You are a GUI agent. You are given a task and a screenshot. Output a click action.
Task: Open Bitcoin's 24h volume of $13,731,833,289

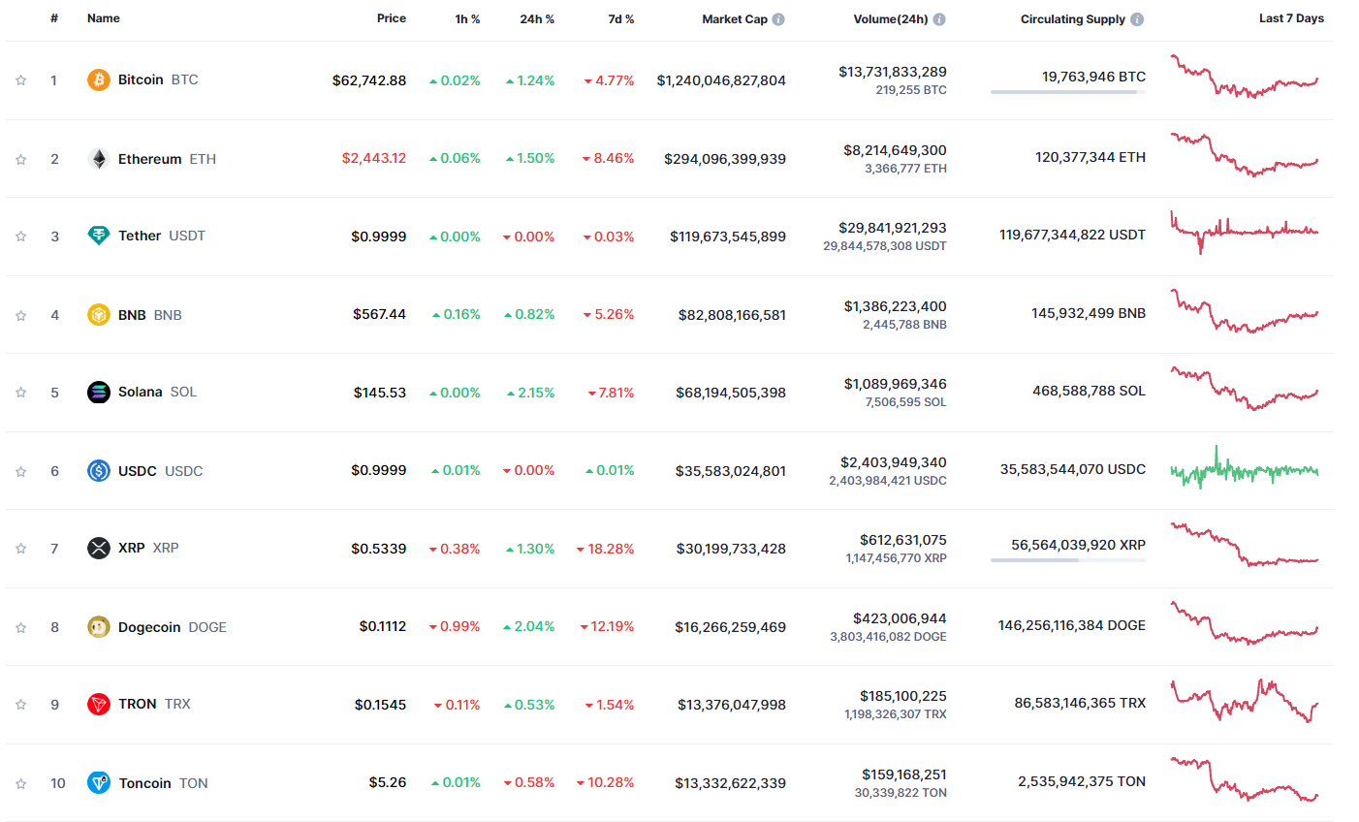893,72
